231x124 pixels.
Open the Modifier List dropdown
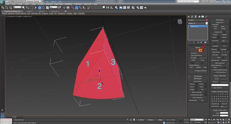[198, 23]
